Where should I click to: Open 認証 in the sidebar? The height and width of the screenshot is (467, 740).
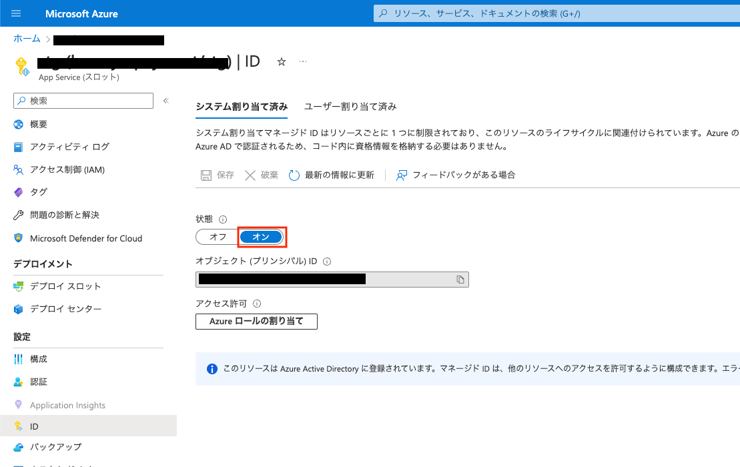[39, 382]
